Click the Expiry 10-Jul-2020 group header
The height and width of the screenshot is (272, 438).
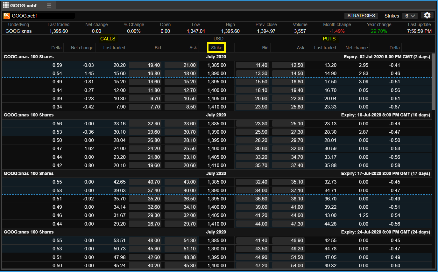tap(217, 115)
